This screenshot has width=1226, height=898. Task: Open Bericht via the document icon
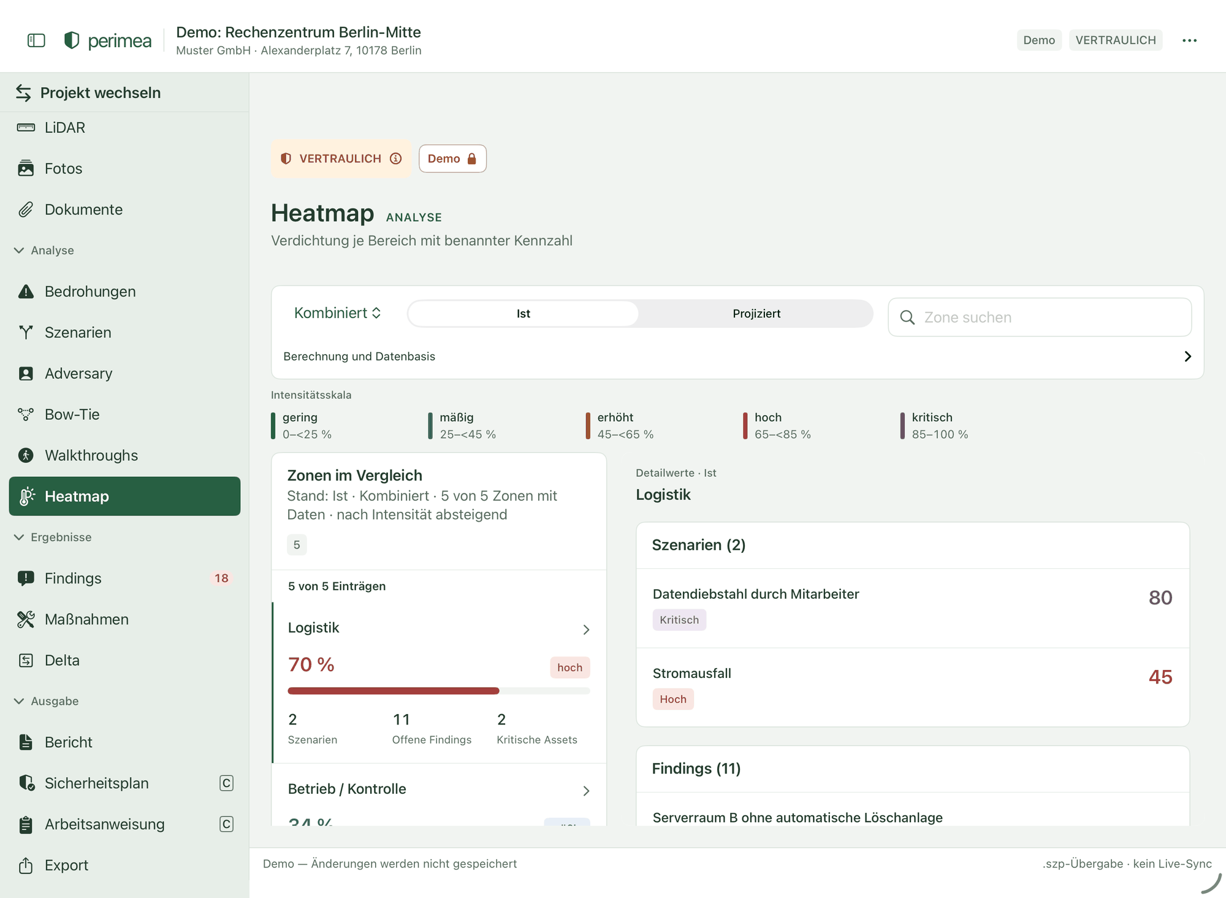coord(26,742)
